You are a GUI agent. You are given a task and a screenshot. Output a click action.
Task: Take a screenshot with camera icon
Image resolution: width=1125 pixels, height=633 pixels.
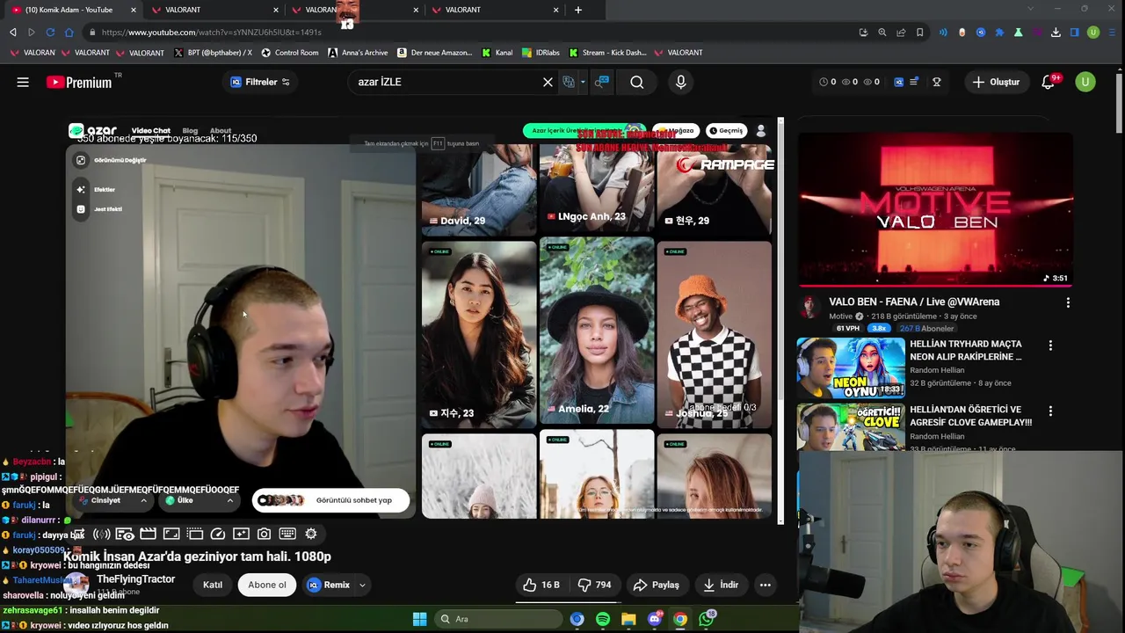[264, 534]
